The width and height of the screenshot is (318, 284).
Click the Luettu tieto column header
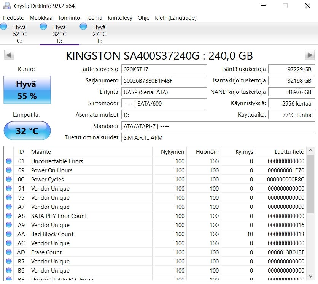(x=281, y=151)
